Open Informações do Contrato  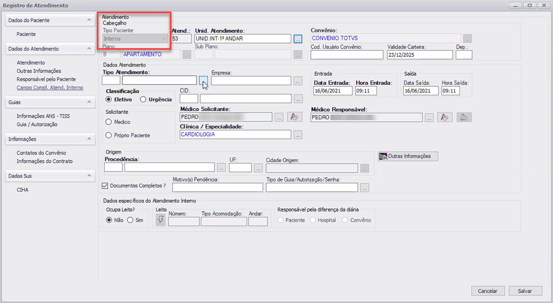44,161
